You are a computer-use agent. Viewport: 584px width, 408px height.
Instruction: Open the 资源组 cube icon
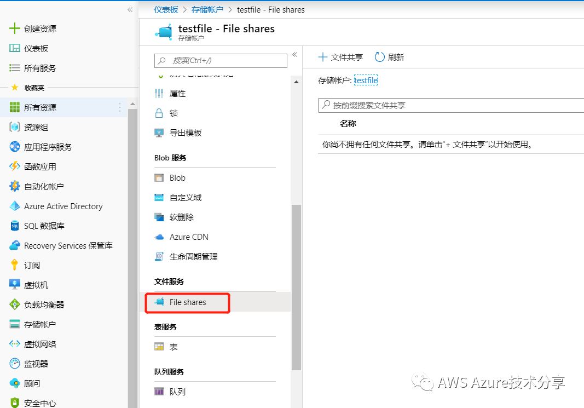coord(15,127)
